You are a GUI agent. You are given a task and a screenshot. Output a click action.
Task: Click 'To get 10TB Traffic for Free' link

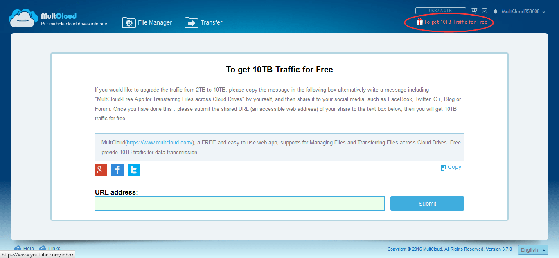coord(455,22)
